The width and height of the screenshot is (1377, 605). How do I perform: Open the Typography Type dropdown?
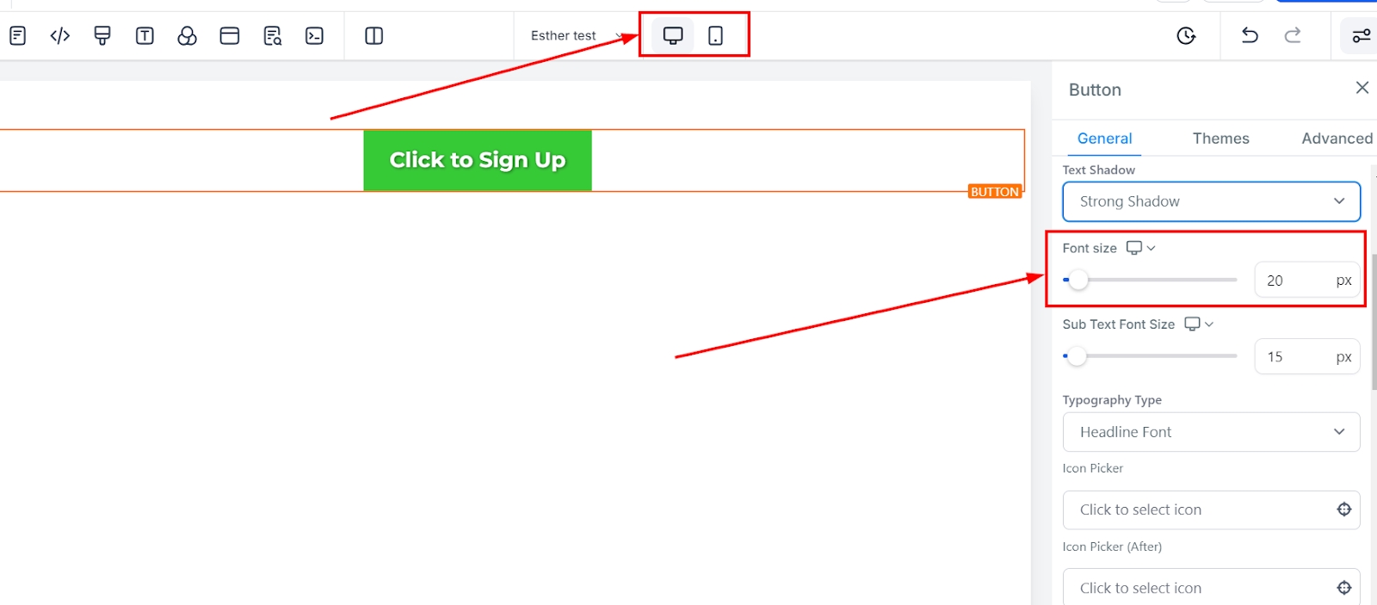1211,432
